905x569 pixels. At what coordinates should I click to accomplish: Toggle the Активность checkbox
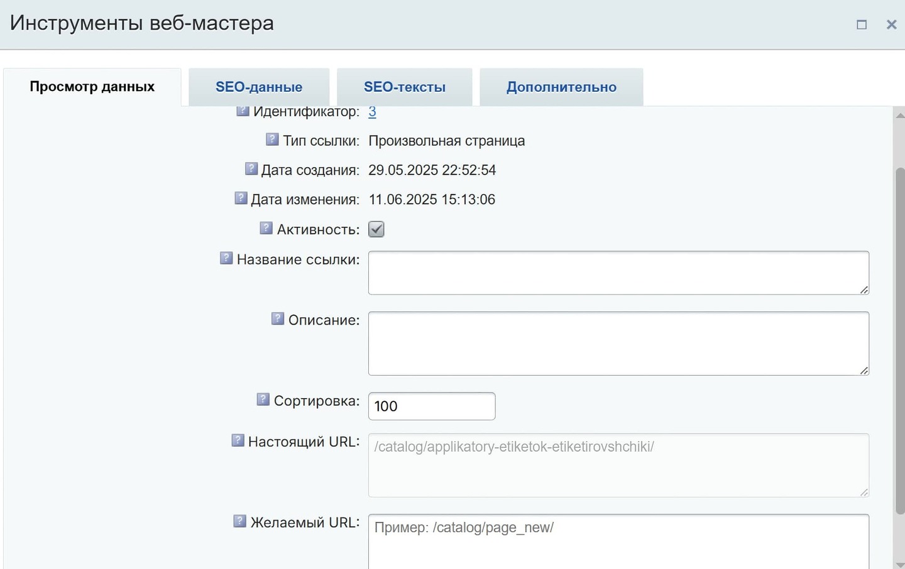click(376, 229)
